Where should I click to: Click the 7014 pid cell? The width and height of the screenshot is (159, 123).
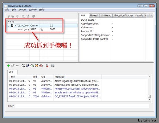36,96
